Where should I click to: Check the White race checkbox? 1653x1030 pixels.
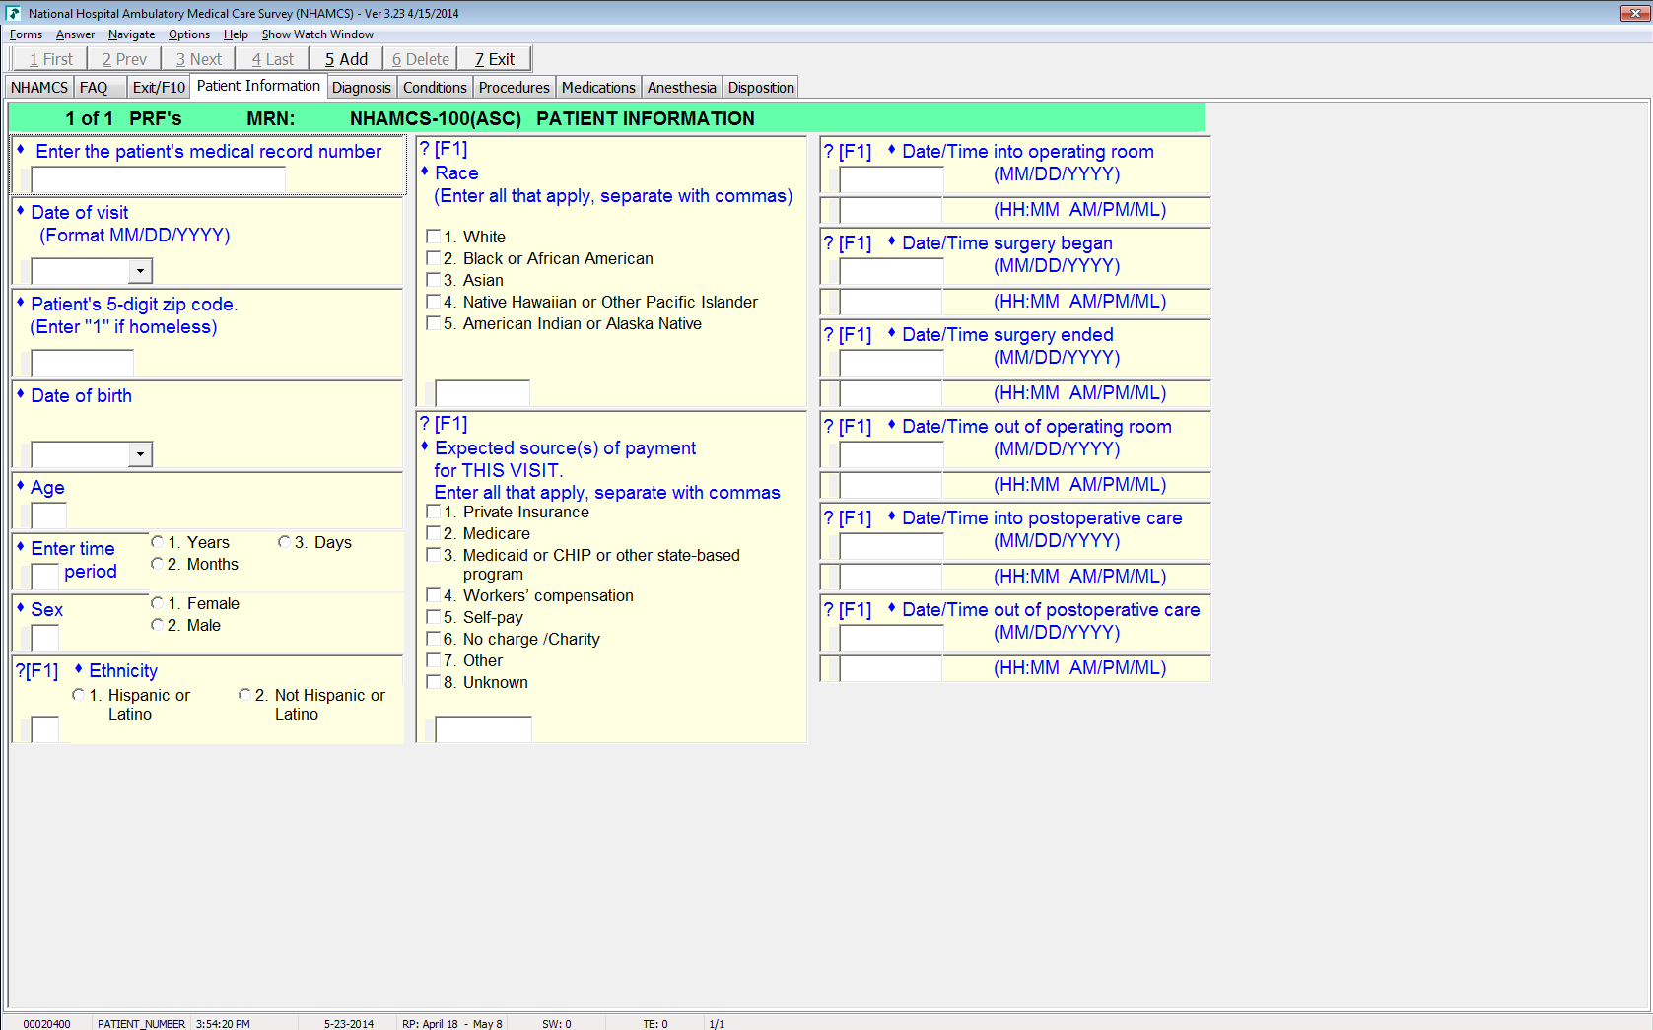coord(433,237)
